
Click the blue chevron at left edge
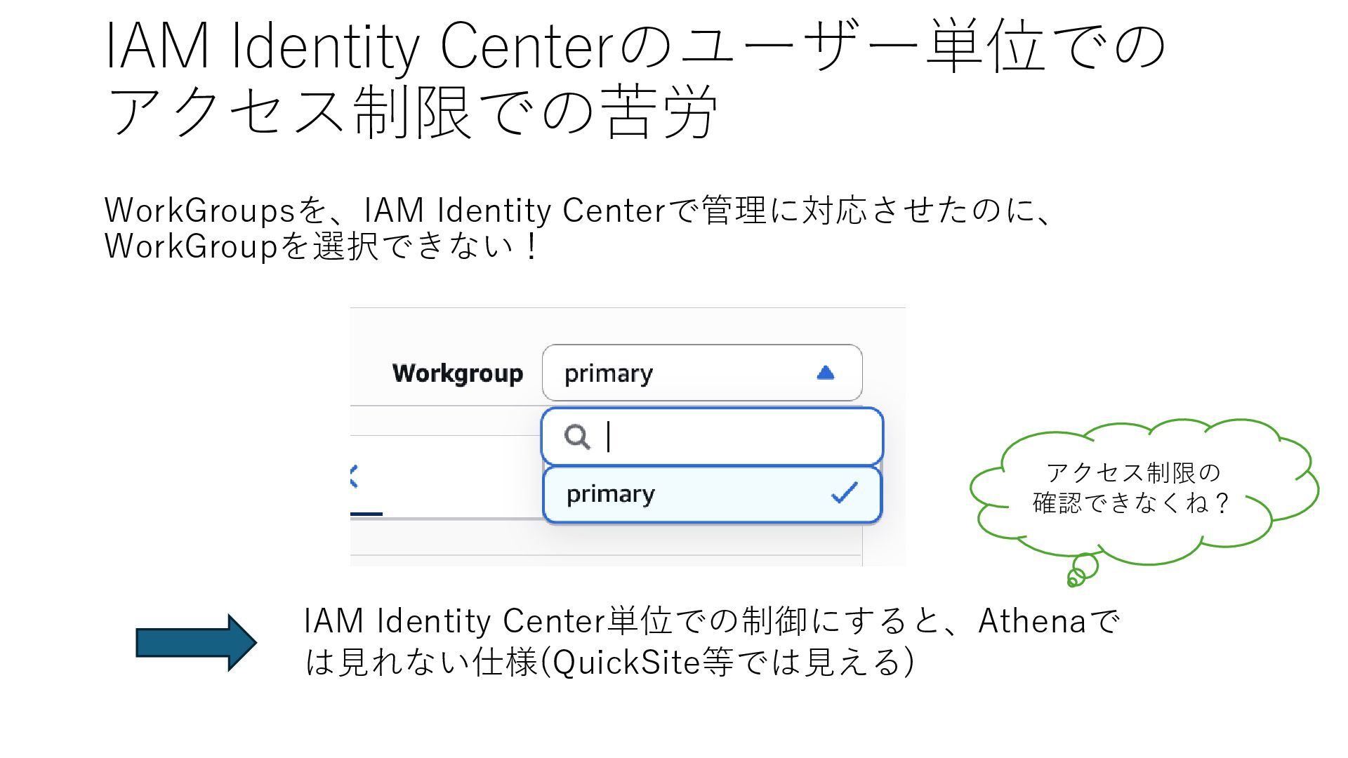coord(354,477)
